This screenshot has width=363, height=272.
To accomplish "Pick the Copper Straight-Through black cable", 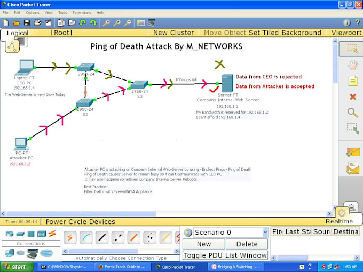I will pyautogui.click(x=102, y=237).
